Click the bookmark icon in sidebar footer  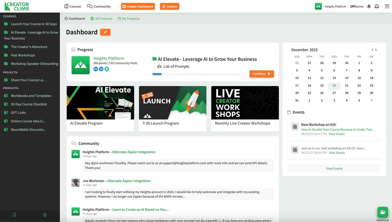[14, 215]
